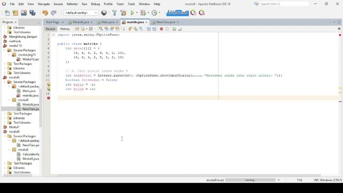Select CalculatorApp file in modul8

click(x=31, y=154)
